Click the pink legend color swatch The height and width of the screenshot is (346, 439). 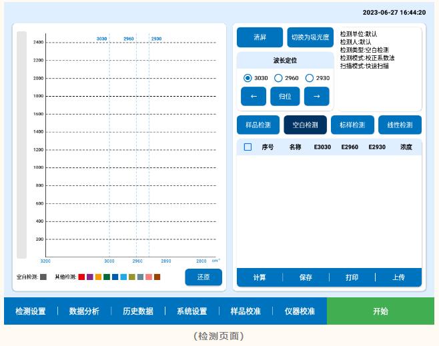click(149, 277)
